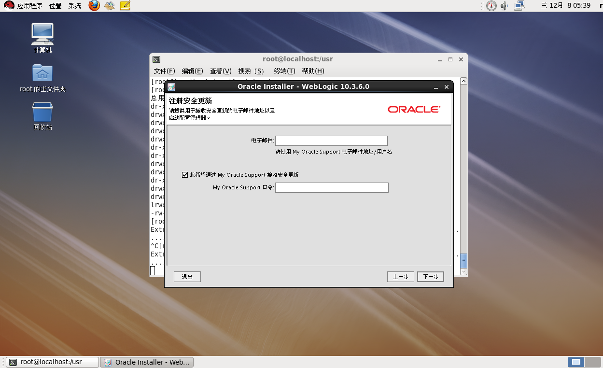This screenshot has height=368, width=603.
Task: Click the 上一步 button
Action: coord(401,277)
